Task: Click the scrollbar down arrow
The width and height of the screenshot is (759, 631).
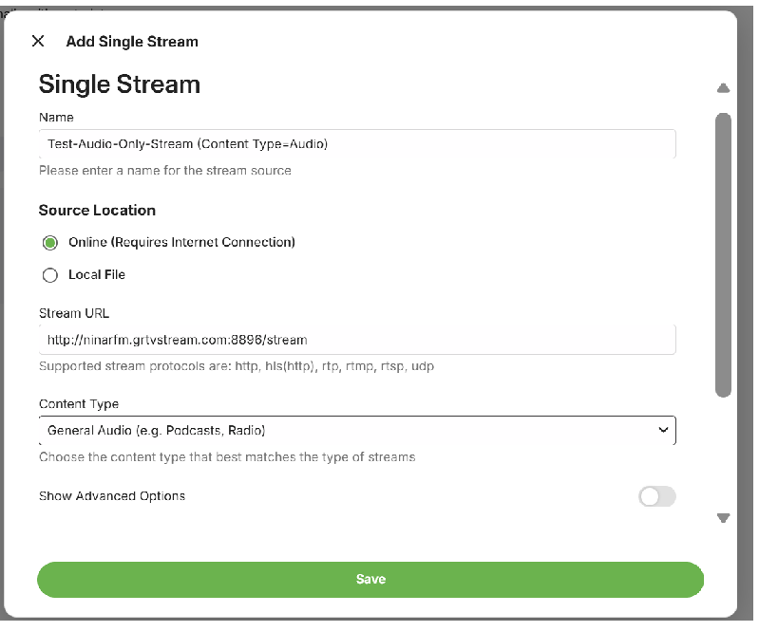Action: coord(723,518)
